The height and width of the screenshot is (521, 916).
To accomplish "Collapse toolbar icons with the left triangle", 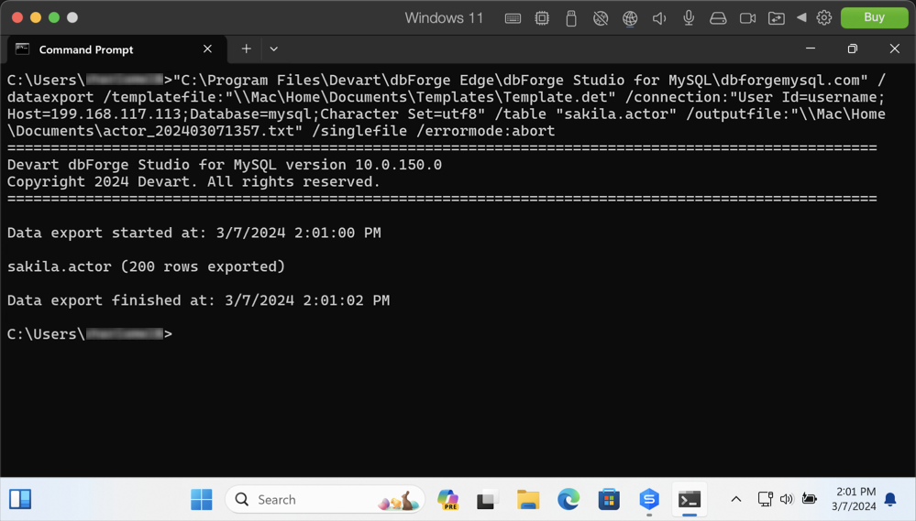I will click(801, 17).
